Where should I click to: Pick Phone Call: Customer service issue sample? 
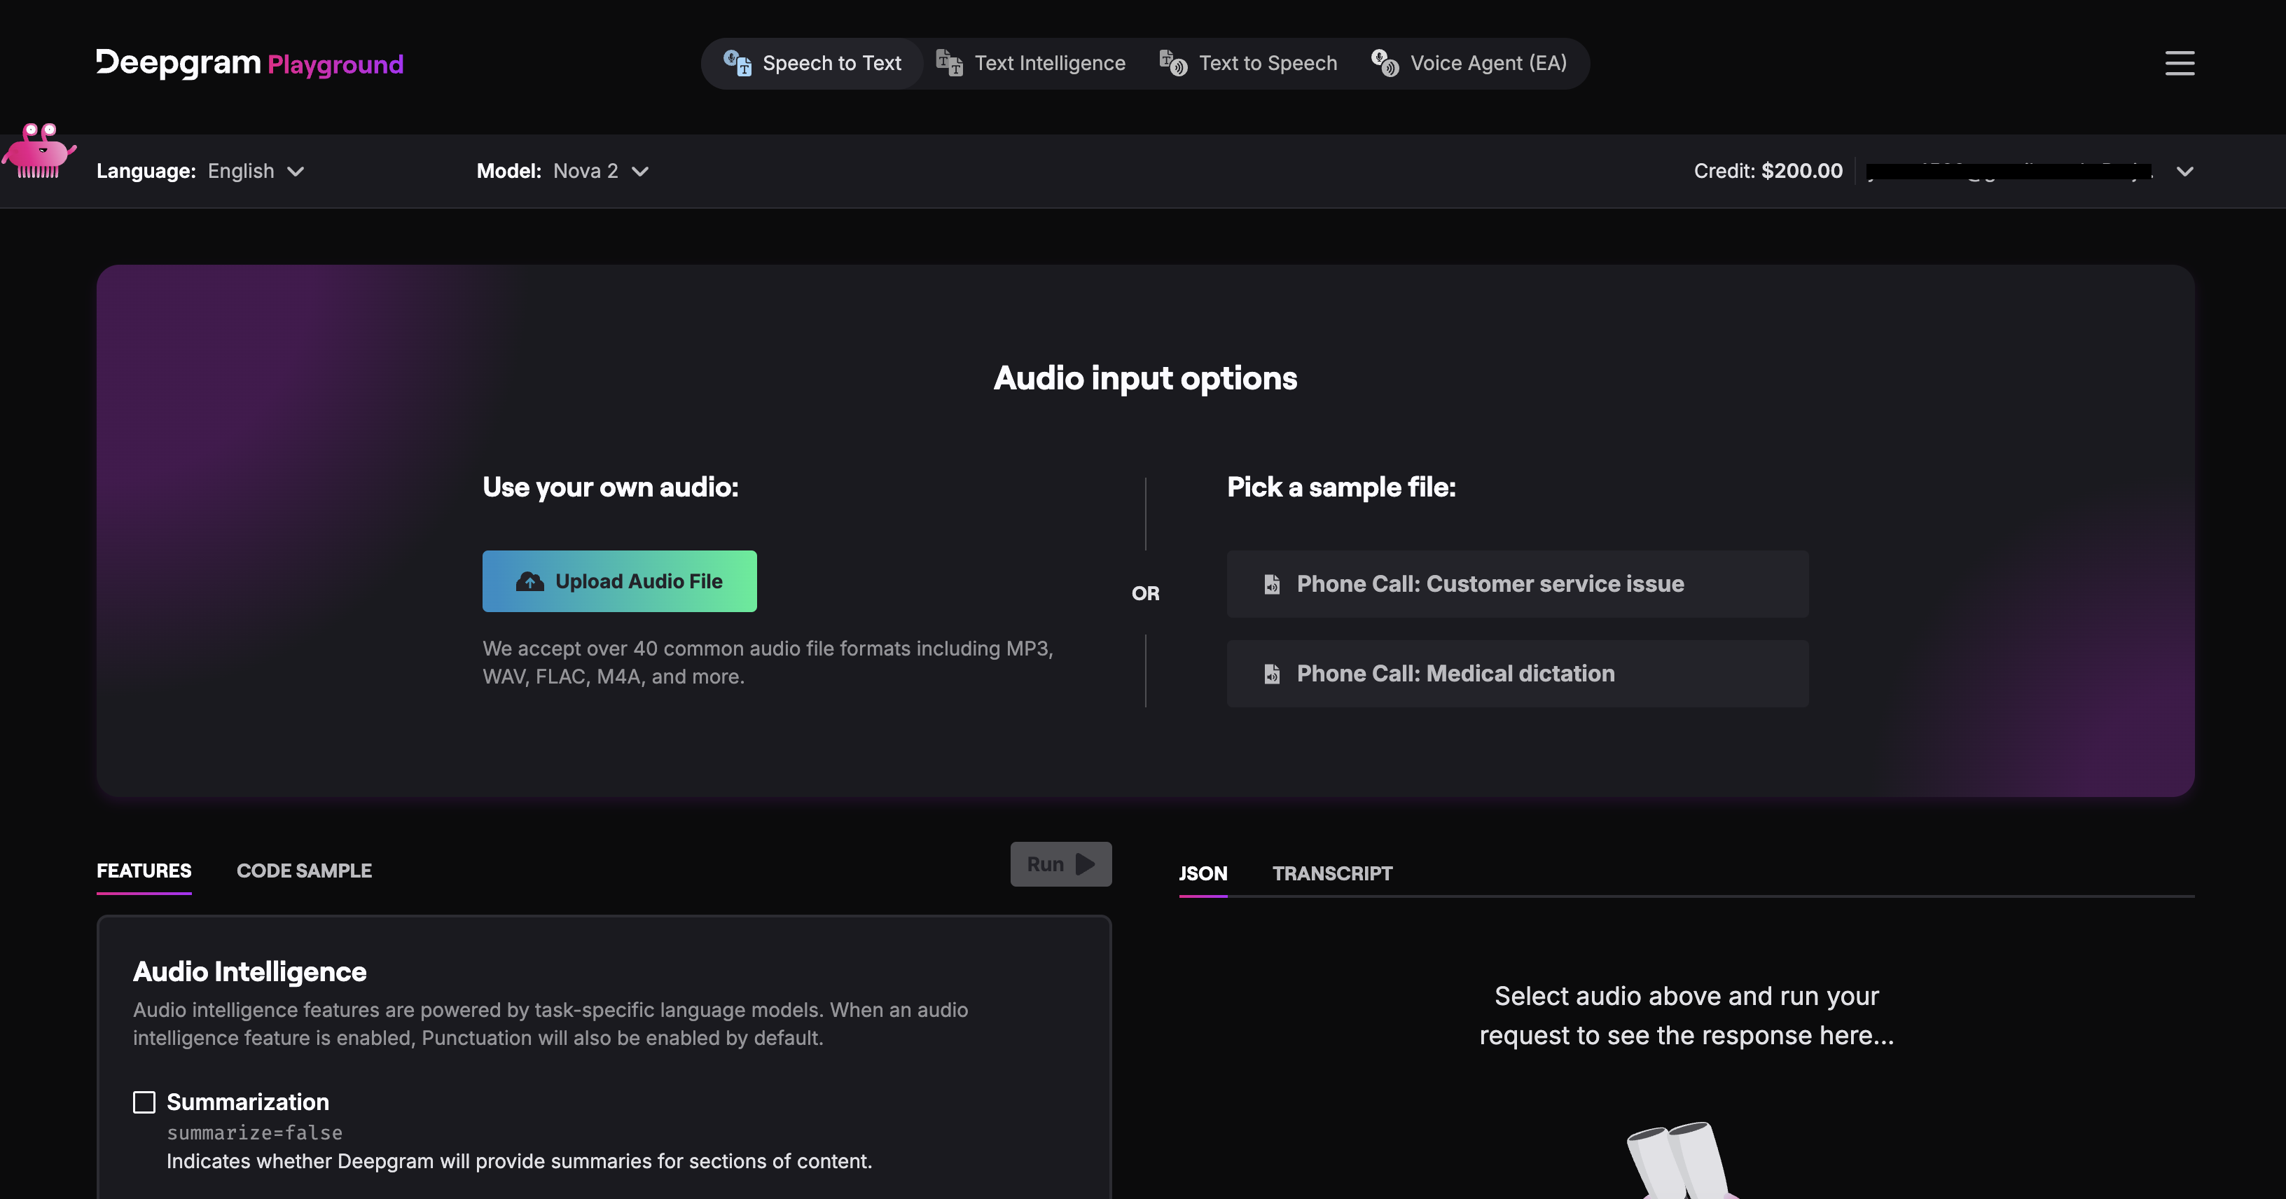tap(1518, 584)
